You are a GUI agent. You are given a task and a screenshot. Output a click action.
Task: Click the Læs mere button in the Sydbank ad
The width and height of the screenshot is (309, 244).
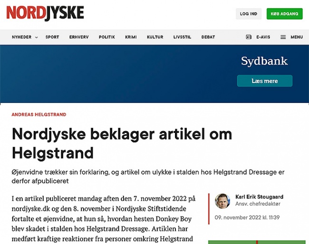click(264, 81)
